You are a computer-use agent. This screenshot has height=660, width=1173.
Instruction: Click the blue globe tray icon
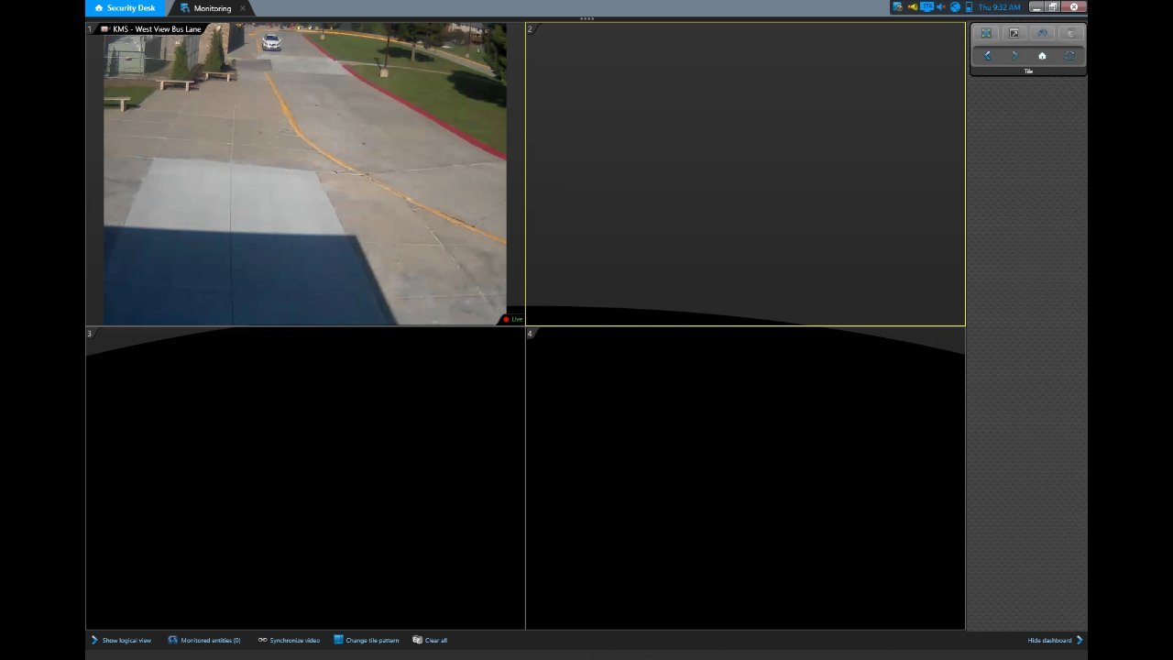click(955, 7)
